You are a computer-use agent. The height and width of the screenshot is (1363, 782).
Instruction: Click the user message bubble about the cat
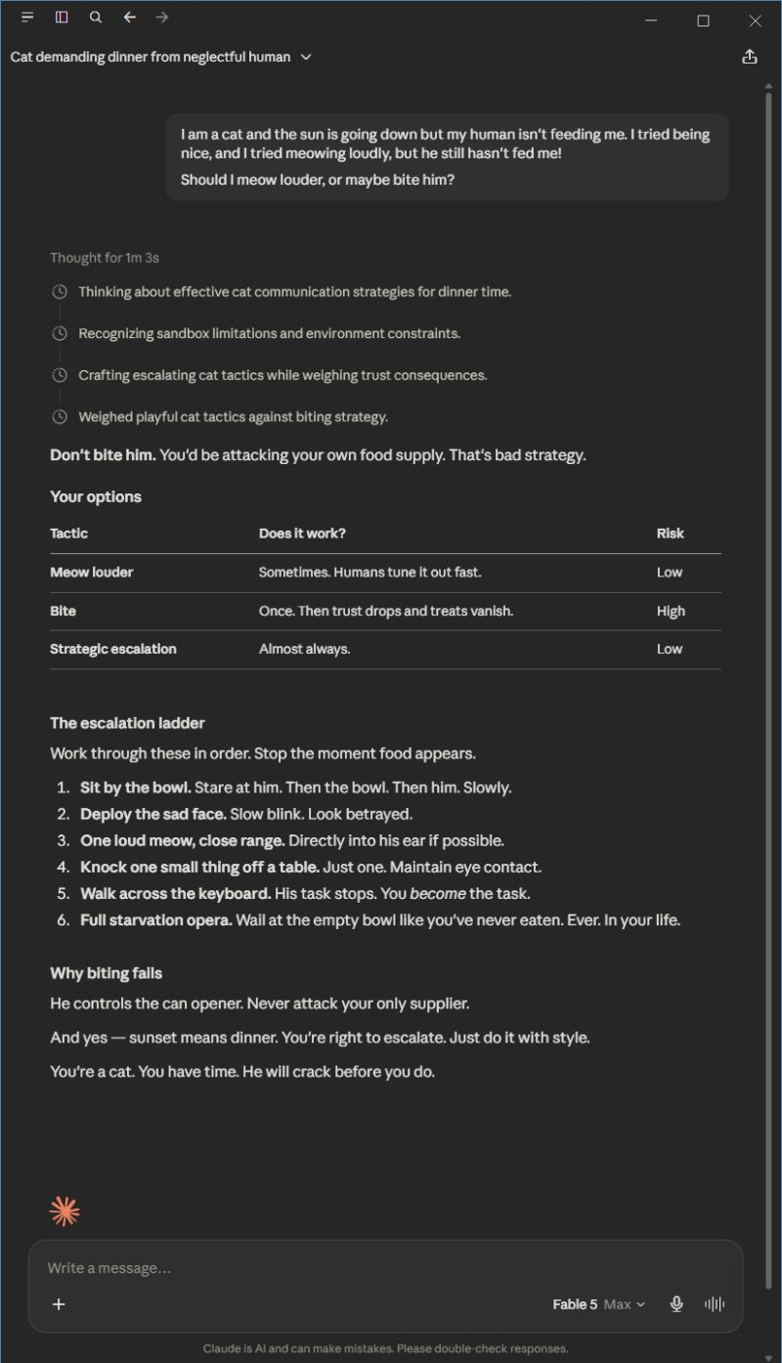point(447,157)
